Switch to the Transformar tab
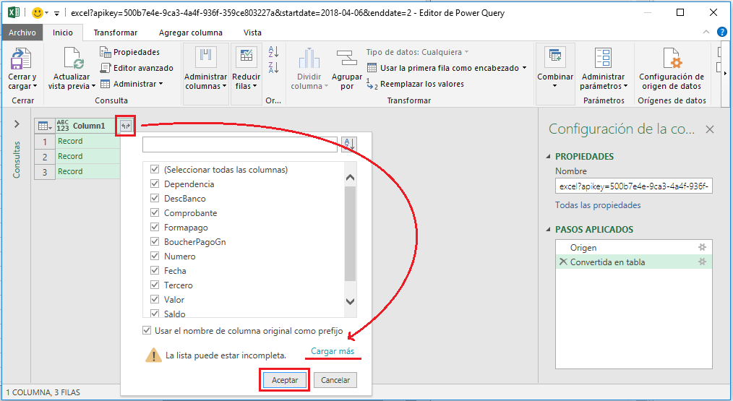The image size is (733, 401). (x=115, y=33)
